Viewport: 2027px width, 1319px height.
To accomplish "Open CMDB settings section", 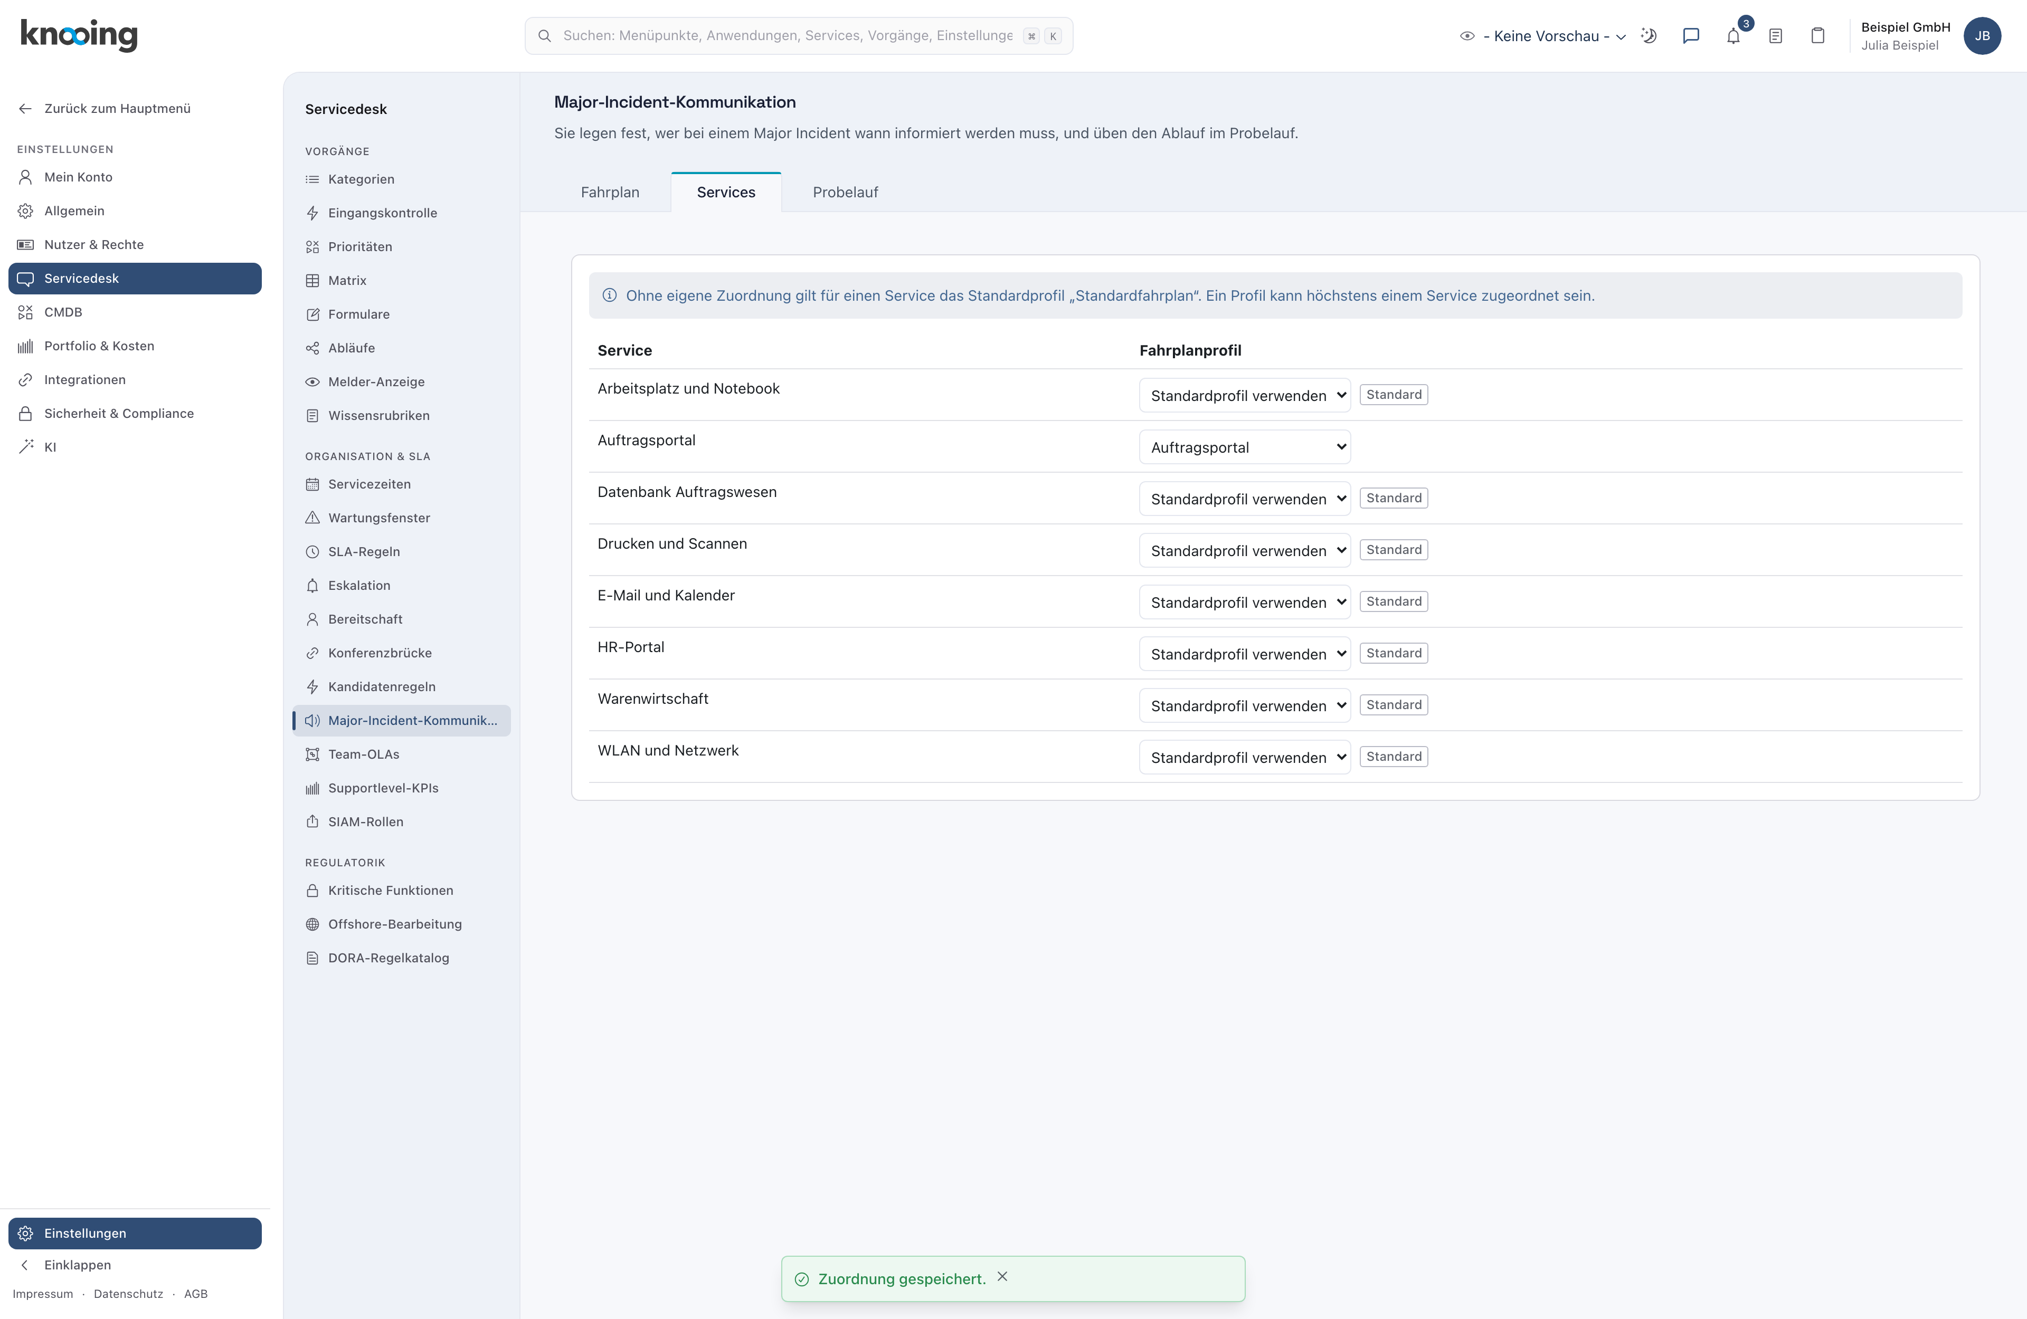I will 135,312.
